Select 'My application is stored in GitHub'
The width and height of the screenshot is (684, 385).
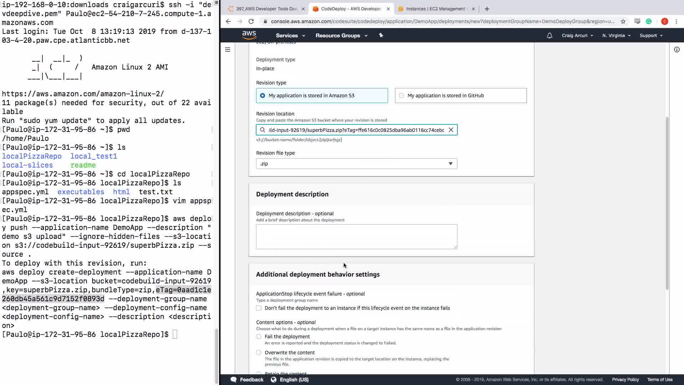coord(401,96)
